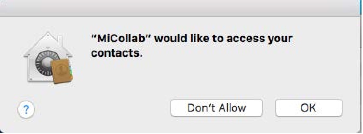Deny MiCollab access to your contacts
Screen dimensions: 363x134
point(217,108)
